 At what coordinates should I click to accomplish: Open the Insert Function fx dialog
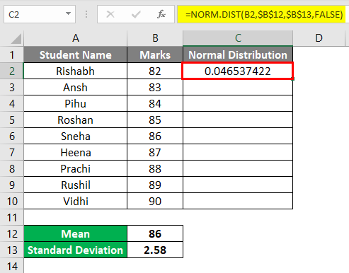(161, 14)
